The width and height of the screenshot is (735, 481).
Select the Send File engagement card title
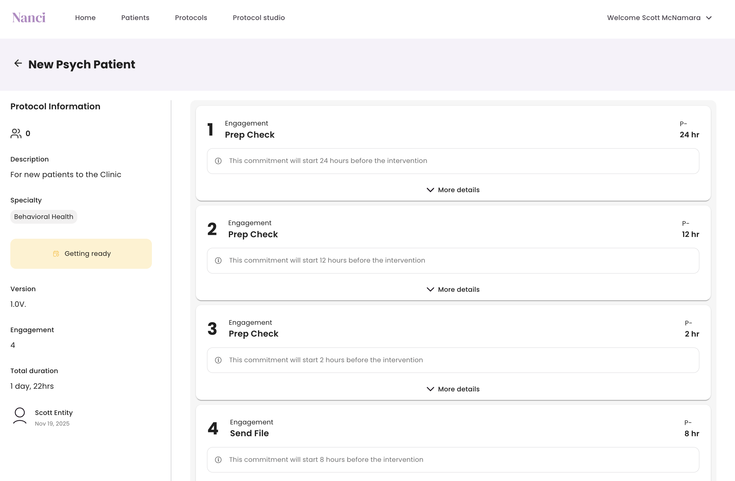point(249,433)
